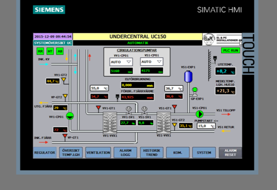Open the VV1-CP01 AUTO mode dropdown
Screen dimensions: 277x190
pos(121,62)
